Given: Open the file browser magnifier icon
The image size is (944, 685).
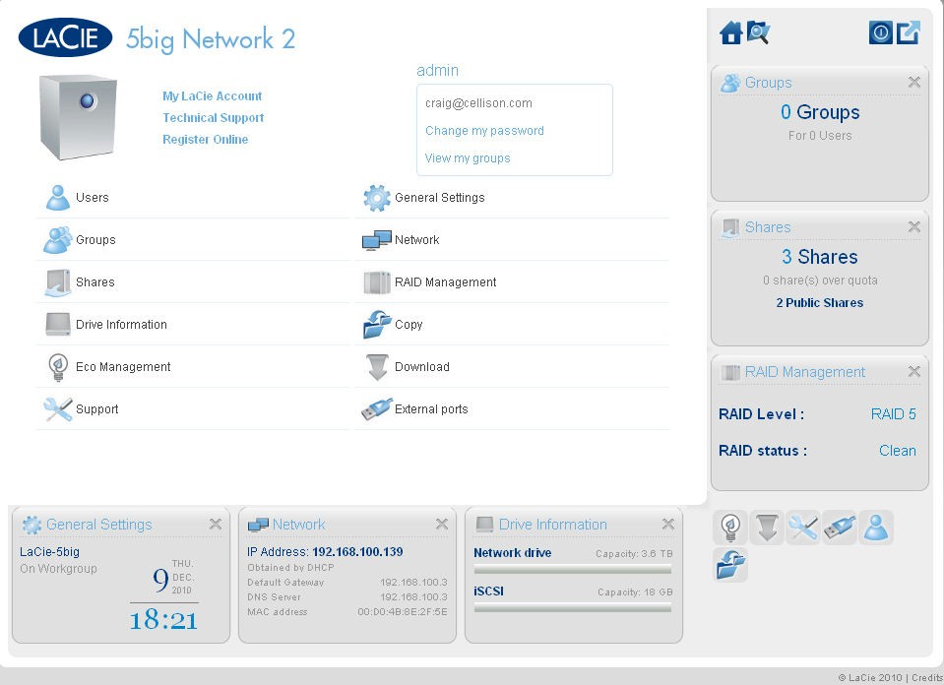Looking at the screenshot, I should [758, 32].
